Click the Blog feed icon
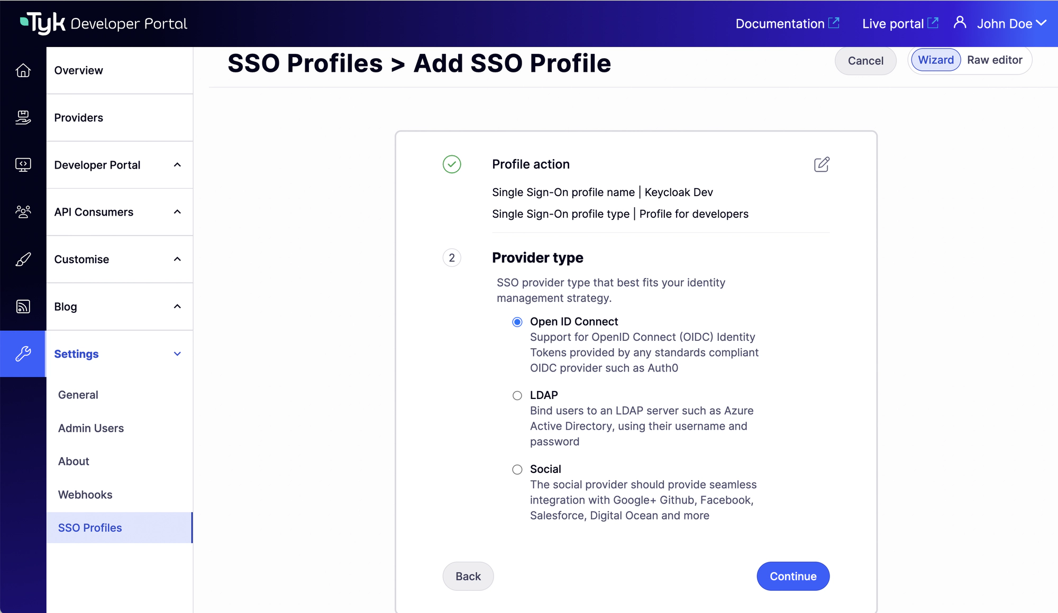Viewport: 1058px width, 613px height. point(23,306)
